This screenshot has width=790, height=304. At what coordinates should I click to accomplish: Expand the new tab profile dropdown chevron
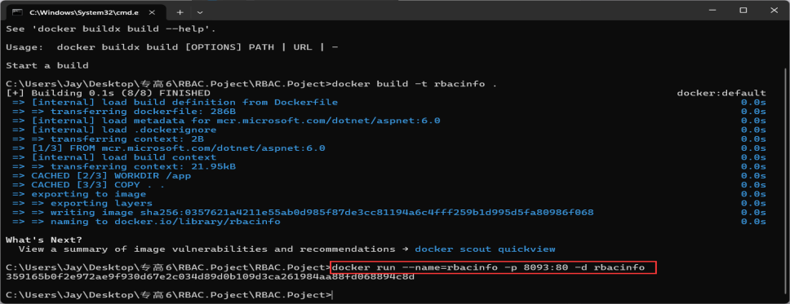(x=200, y=11)
